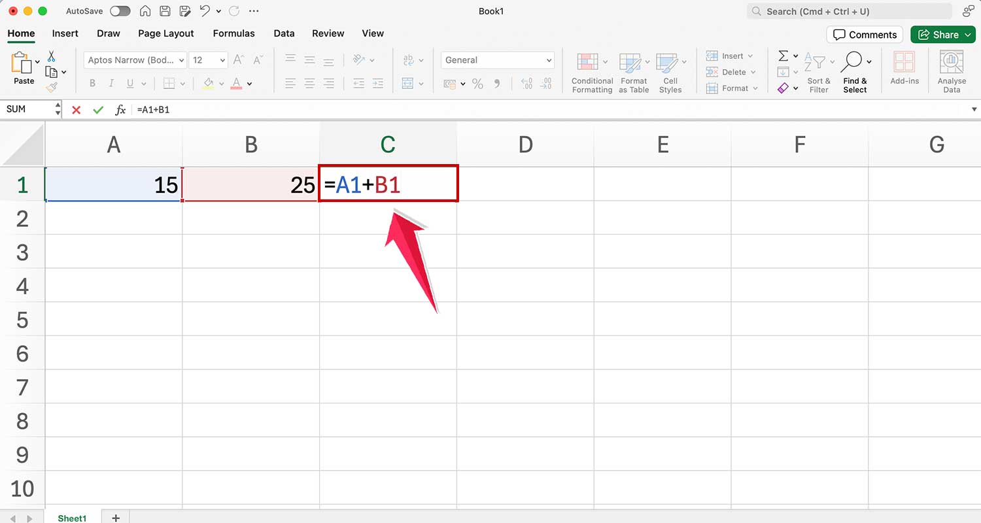The image size is (981, 523).
Task: Apply underline formatting
Action: (x=129, y=84)
